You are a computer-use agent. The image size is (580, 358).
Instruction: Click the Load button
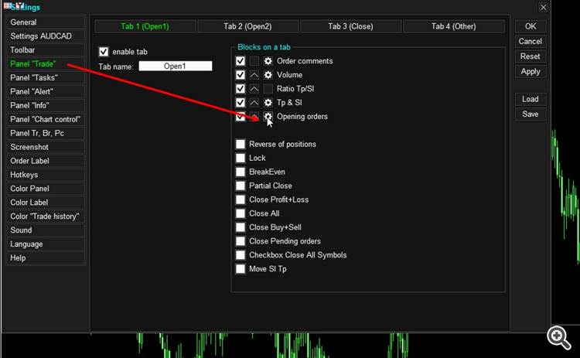coord(531,99)
